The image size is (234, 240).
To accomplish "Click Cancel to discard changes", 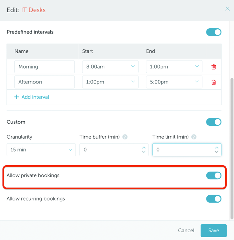I will [x=186, y=231].
